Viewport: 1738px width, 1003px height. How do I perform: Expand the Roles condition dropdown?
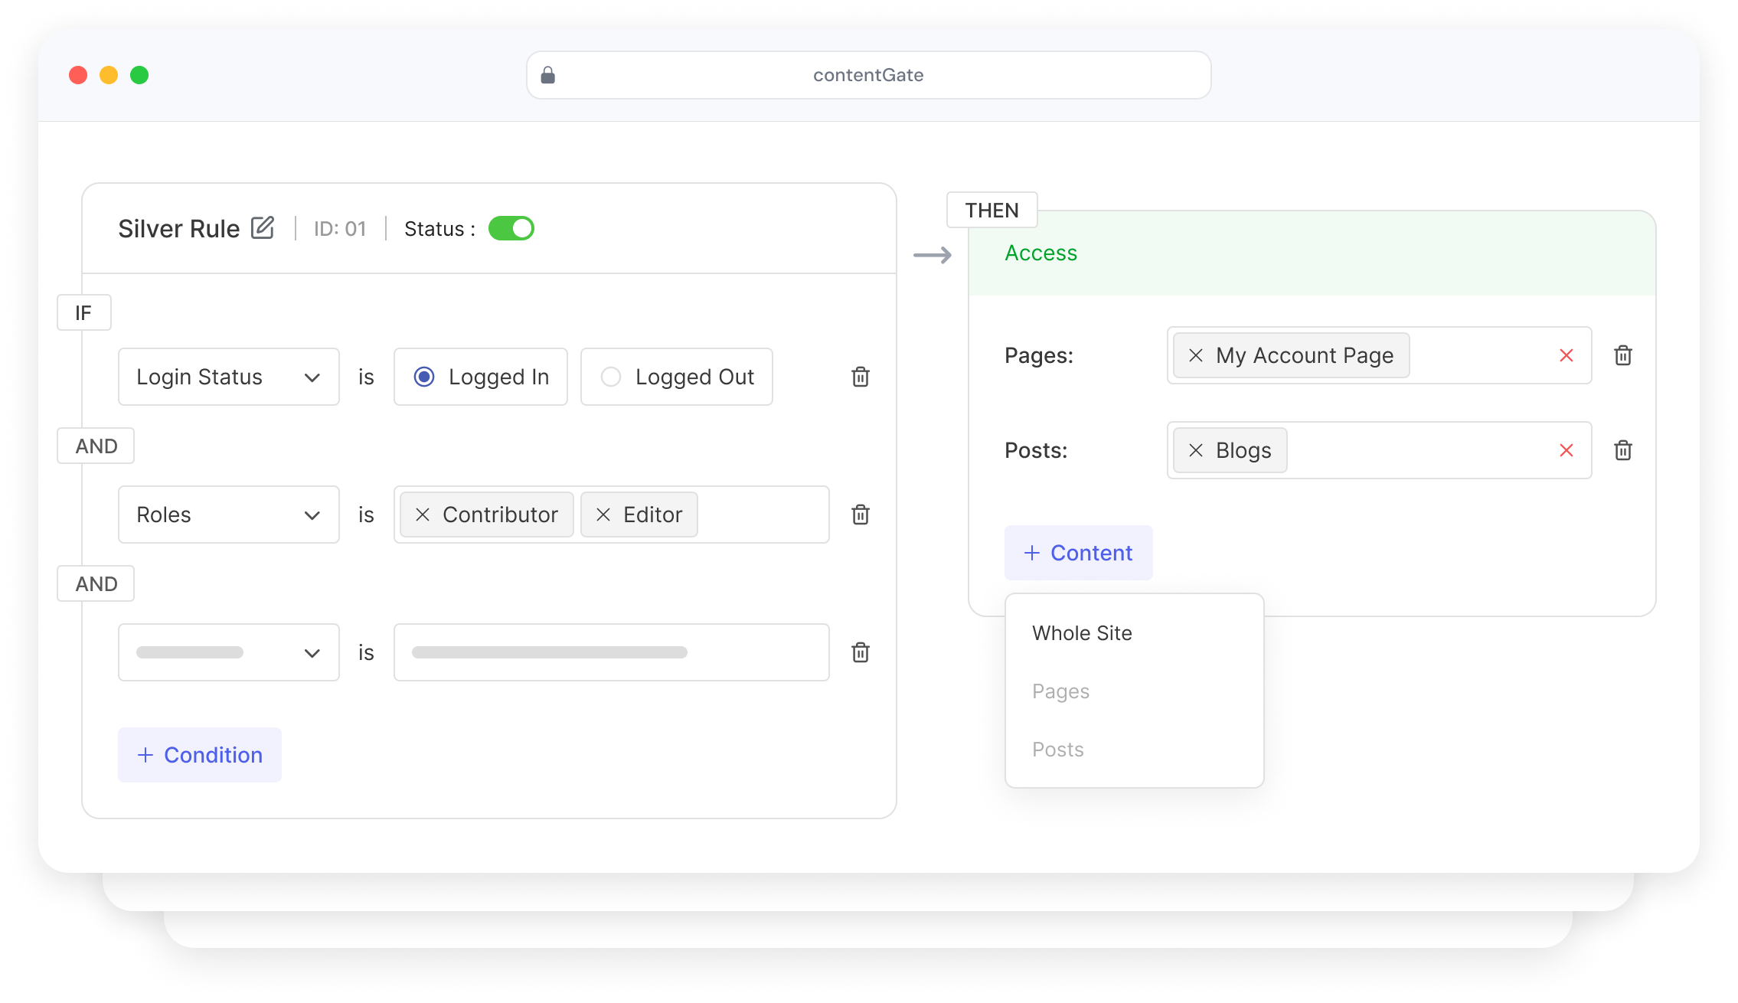click(228, 515)
